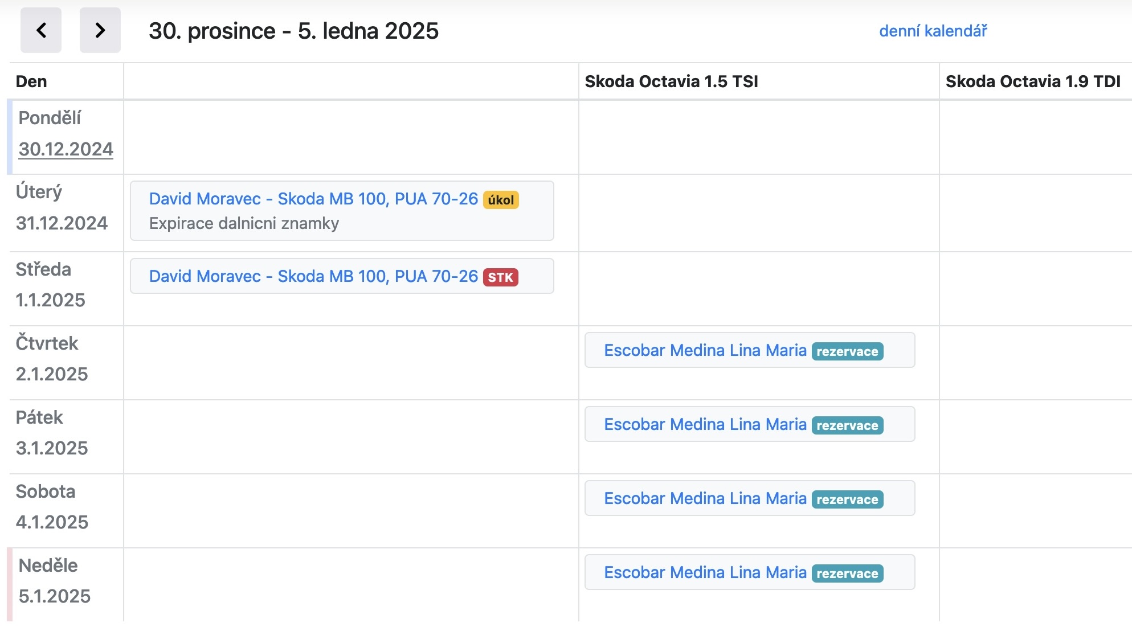
Task: Click the empty Monday cell under Octavia 1.5 TSI
Action: point(758,137)
